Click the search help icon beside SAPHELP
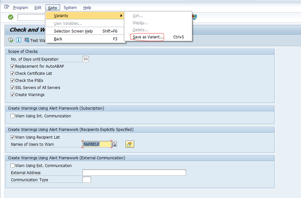Viewport: 301px width, 198px height. click(114, 144)
